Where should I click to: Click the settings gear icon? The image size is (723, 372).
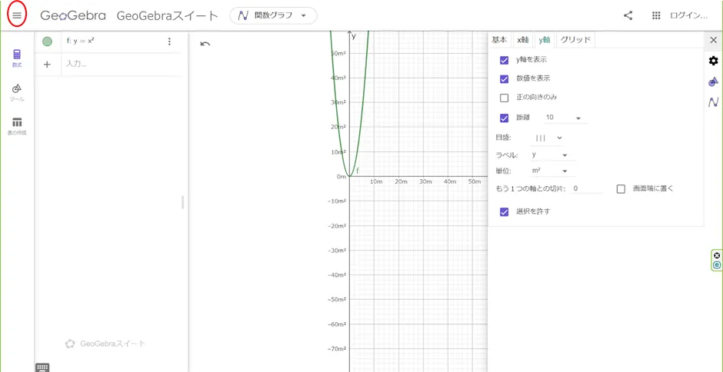click(713, 61)
